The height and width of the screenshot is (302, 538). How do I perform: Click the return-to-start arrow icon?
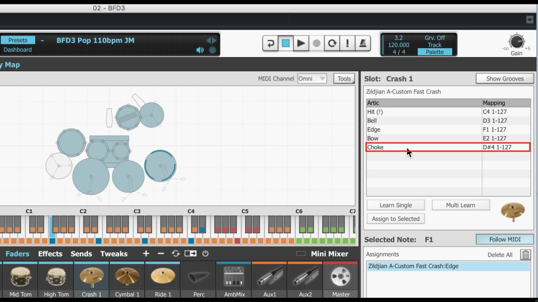[x=270, y=43]
